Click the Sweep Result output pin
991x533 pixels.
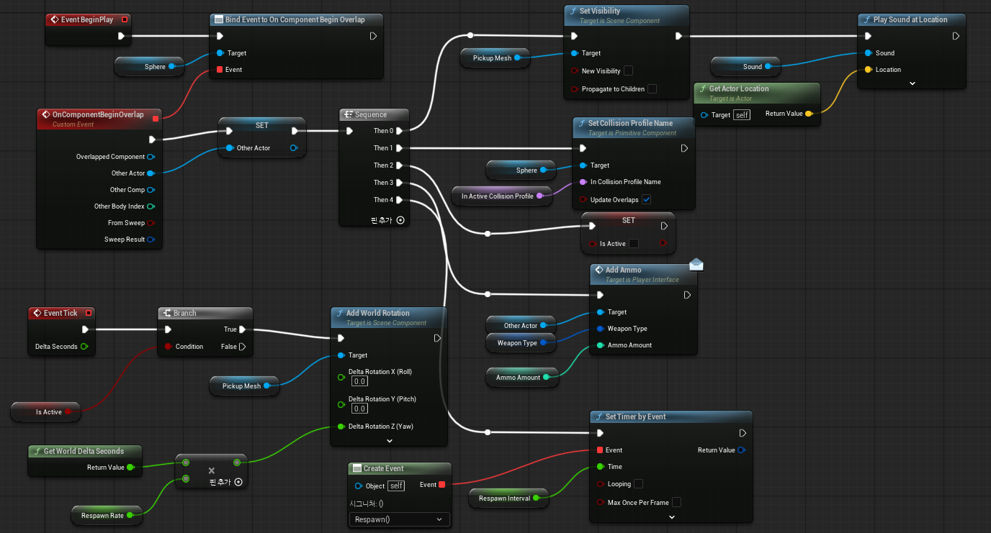tap(151, 240)
